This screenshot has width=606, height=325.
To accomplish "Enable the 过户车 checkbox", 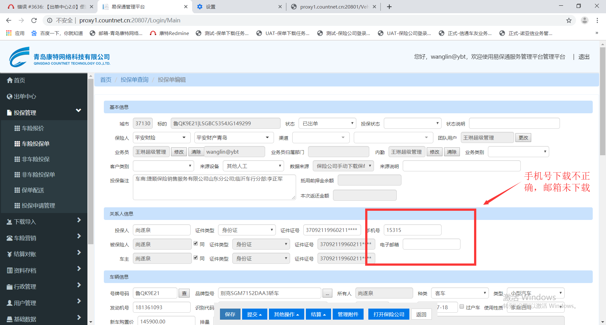I will coord(462,307).
